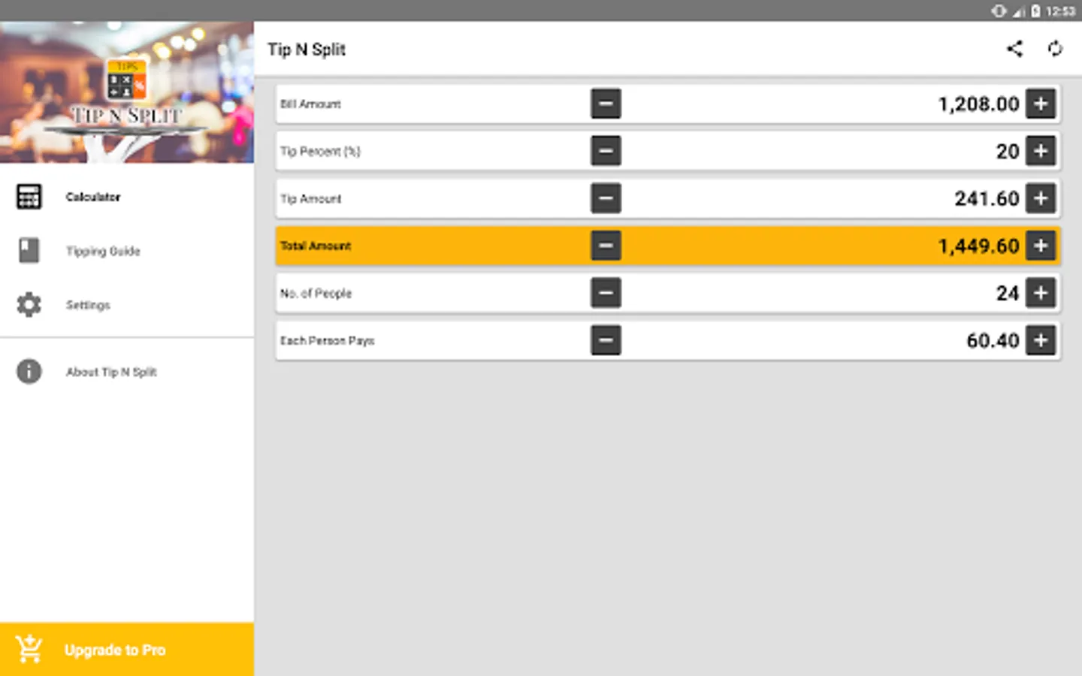
Task: Edit the Total Amount value 1,449.60
Action: 978,246
